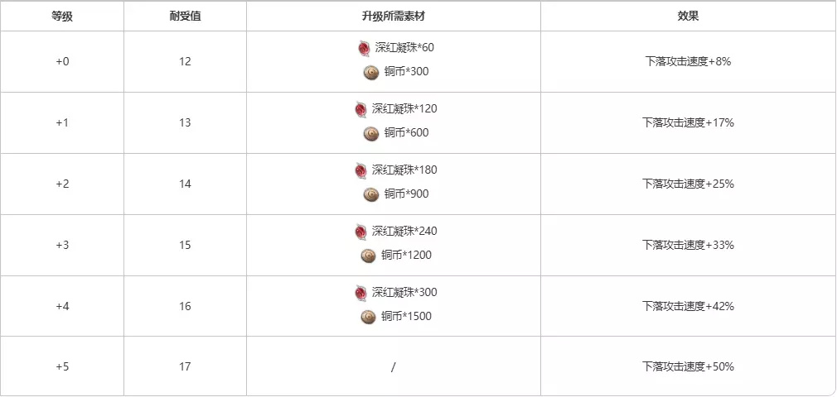837x397 pixels.
Task: Select the 下落攻击速度+50% effect text
Action: point(688,366)
